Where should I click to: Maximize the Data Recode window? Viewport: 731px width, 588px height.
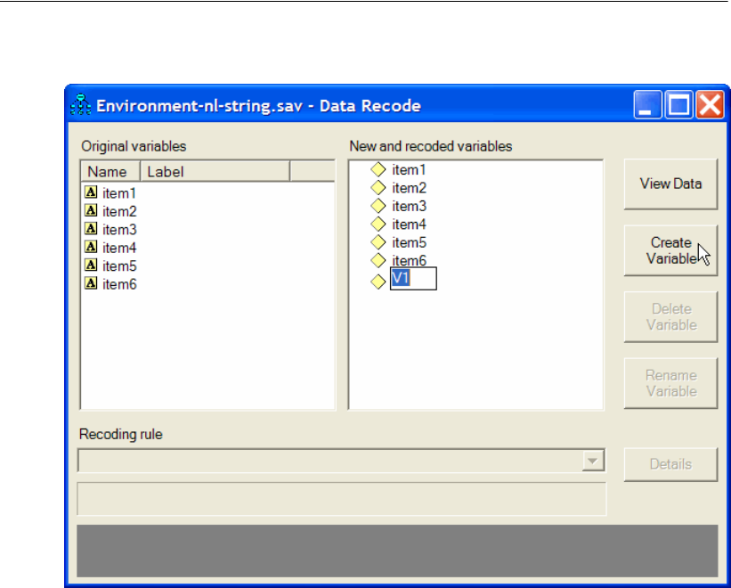[x=678, y=107]
